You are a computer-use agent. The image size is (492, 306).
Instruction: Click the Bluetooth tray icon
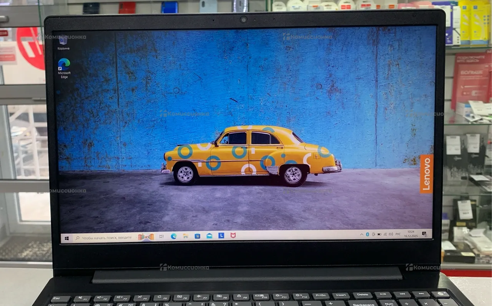367,234
